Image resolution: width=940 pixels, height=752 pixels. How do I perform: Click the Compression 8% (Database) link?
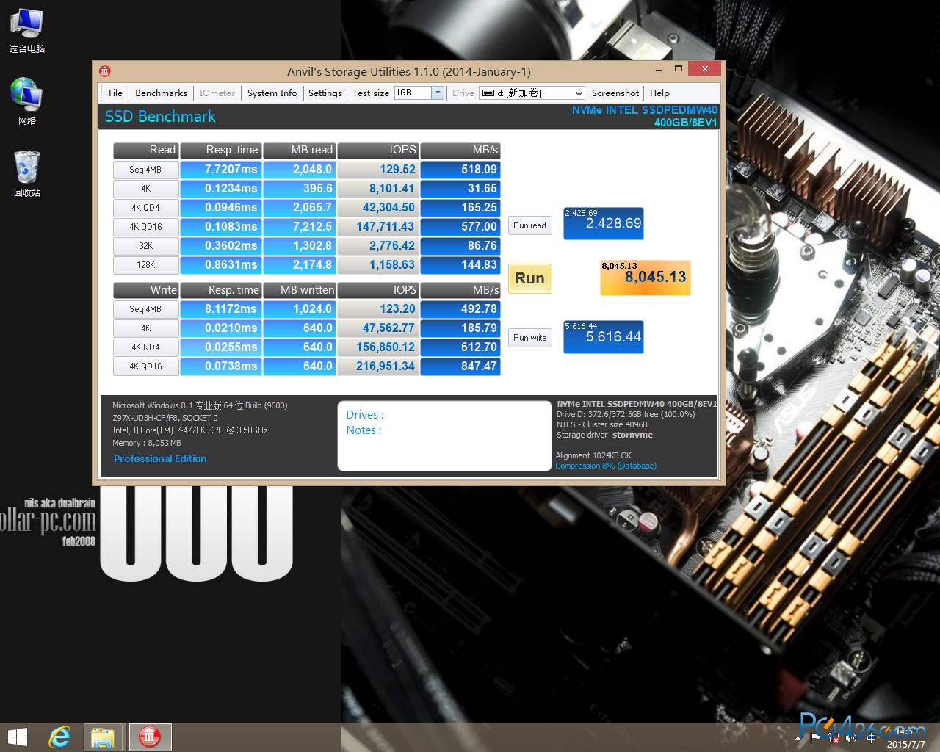coord(606,466)
